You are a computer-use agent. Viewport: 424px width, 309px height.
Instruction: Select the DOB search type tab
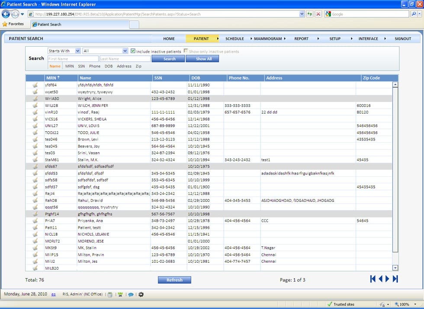click(108, 66)
